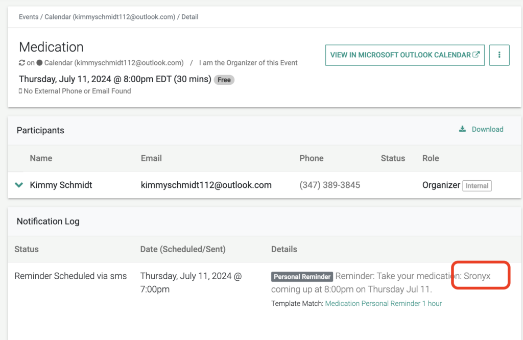This screenshot has width=523, height=340.
Task: Click the dark calendar dot icon
Action: [39, 63]
